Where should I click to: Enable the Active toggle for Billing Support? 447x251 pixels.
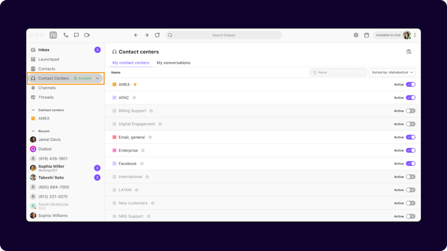pos(411,111)
